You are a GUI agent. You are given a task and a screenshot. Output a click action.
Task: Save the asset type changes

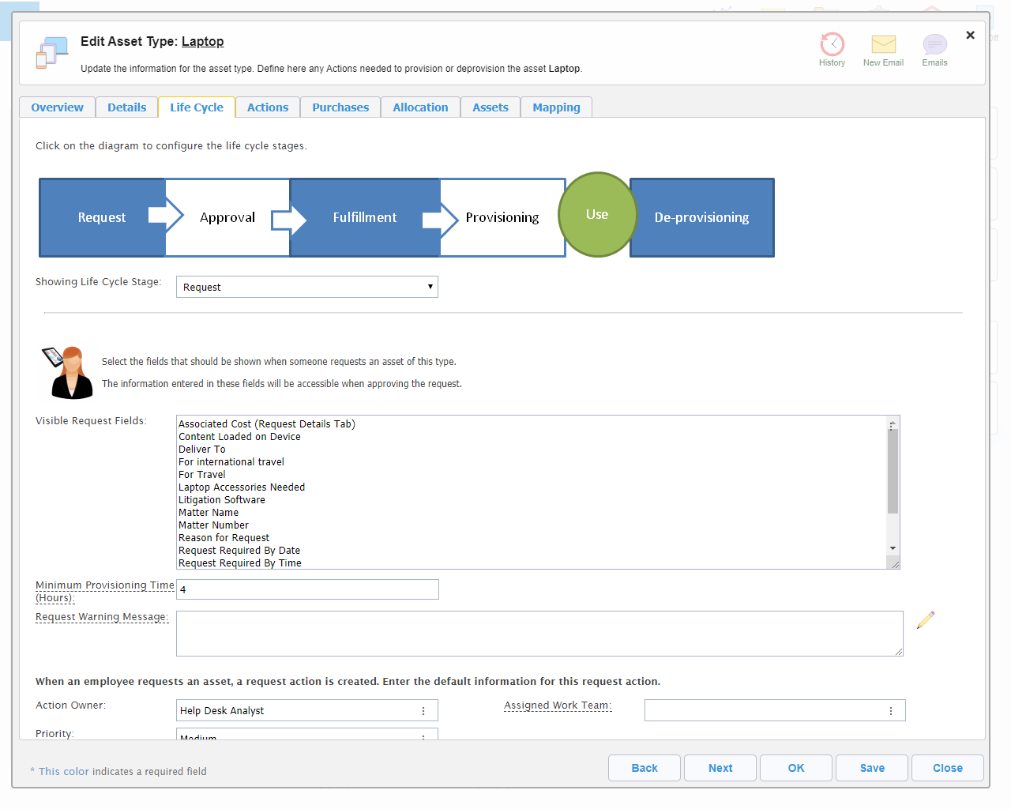(872, 768)
